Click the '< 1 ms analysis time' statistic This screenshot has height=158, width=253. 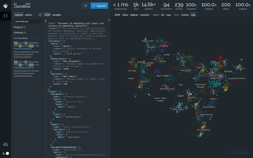pos(121,6)
